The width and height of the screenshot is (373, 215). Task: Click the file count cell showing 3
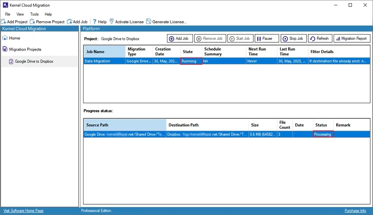pyautogui.click(x=285, y=134)
